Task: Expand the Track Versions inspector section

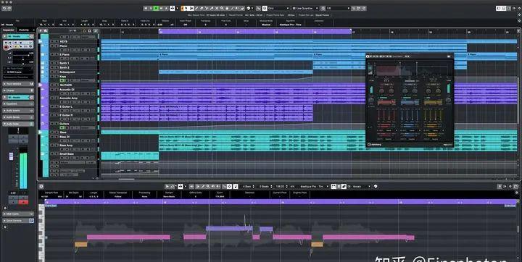Action: point(18,84)
